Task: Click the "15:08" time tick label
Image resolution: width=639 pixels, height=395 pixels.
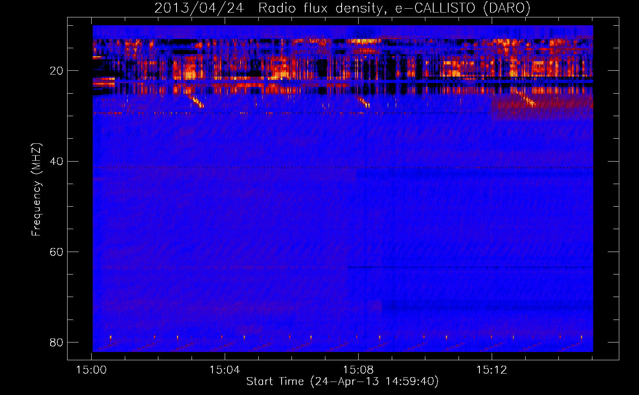Action: click(358, 370)
